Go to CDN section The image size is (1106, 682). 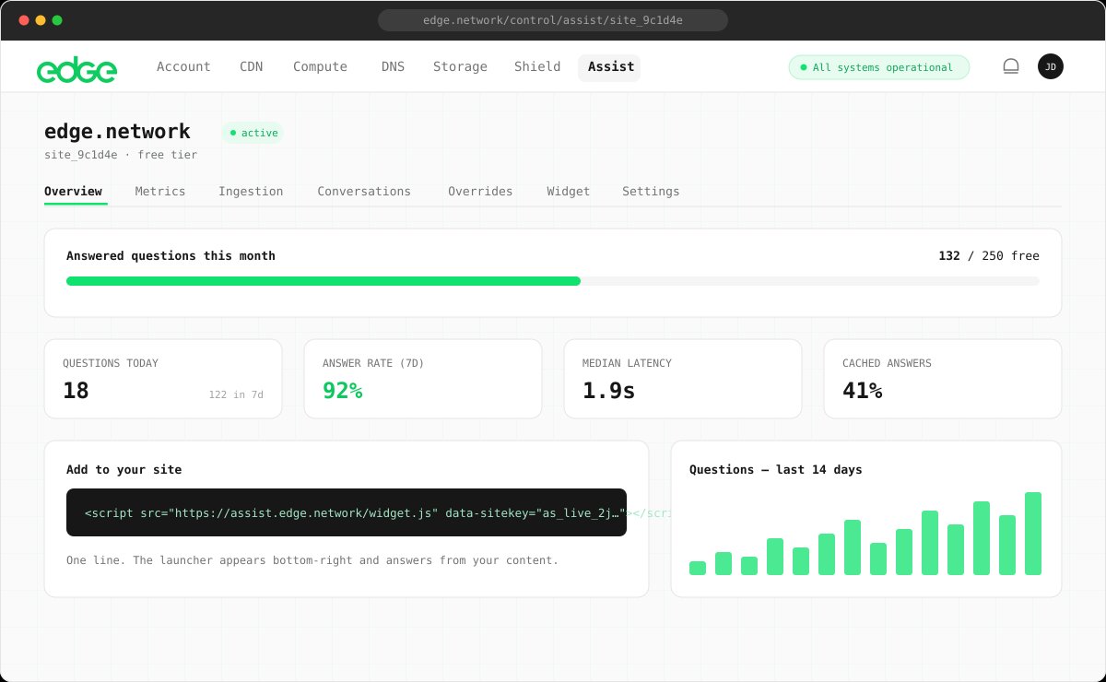(252, 67)
